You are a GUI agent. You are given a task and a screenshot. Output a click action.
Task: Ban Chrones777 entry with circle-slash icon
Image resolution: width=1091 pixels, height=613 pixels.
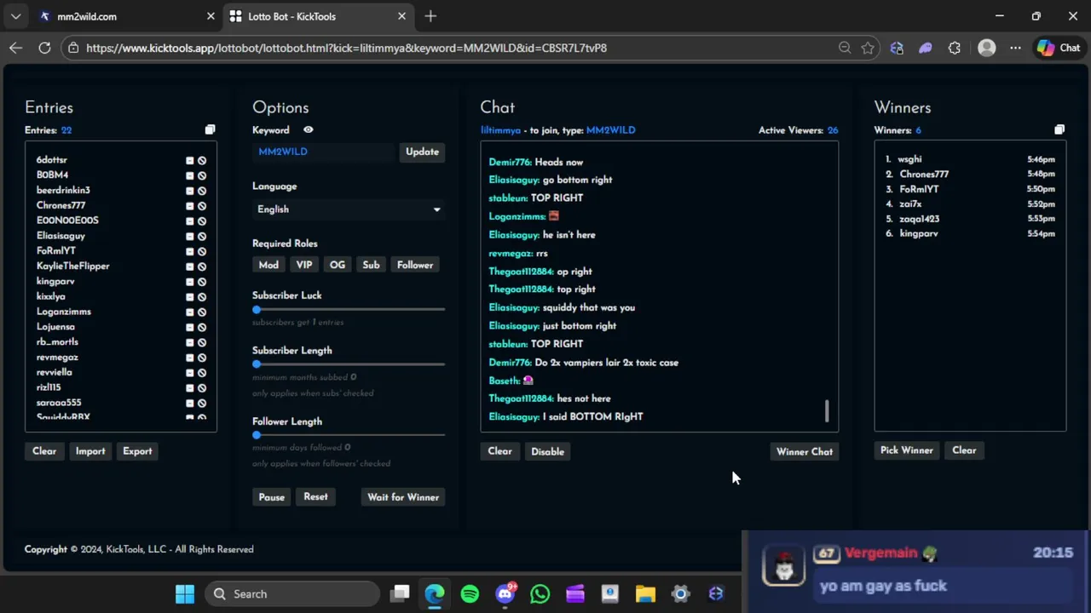pos(202,206)
